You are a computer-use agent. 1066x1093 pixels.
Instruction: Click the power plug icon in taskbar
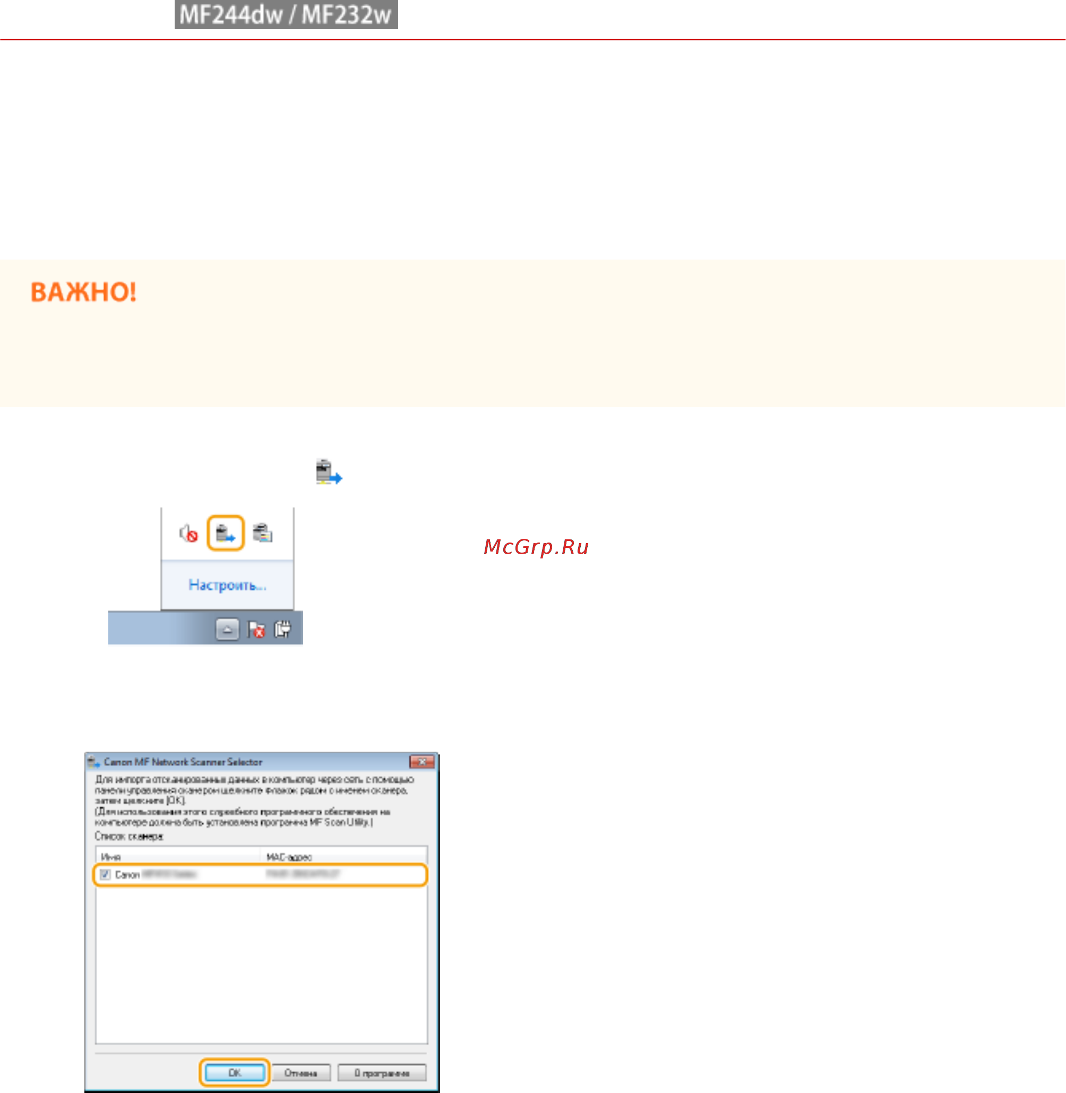click(x=283, y=629)
